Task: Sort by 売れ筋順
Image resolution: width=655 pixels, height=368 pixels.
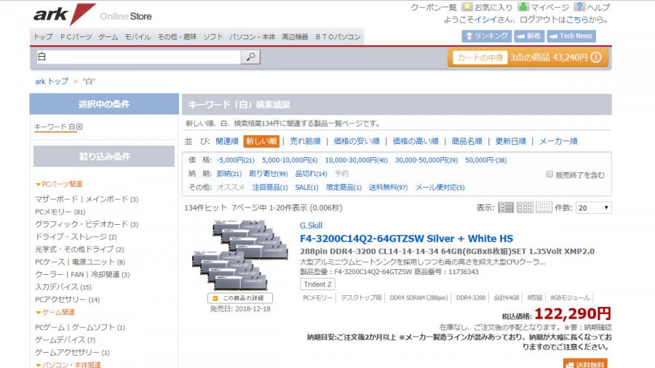Action: (x=305, y=141)
